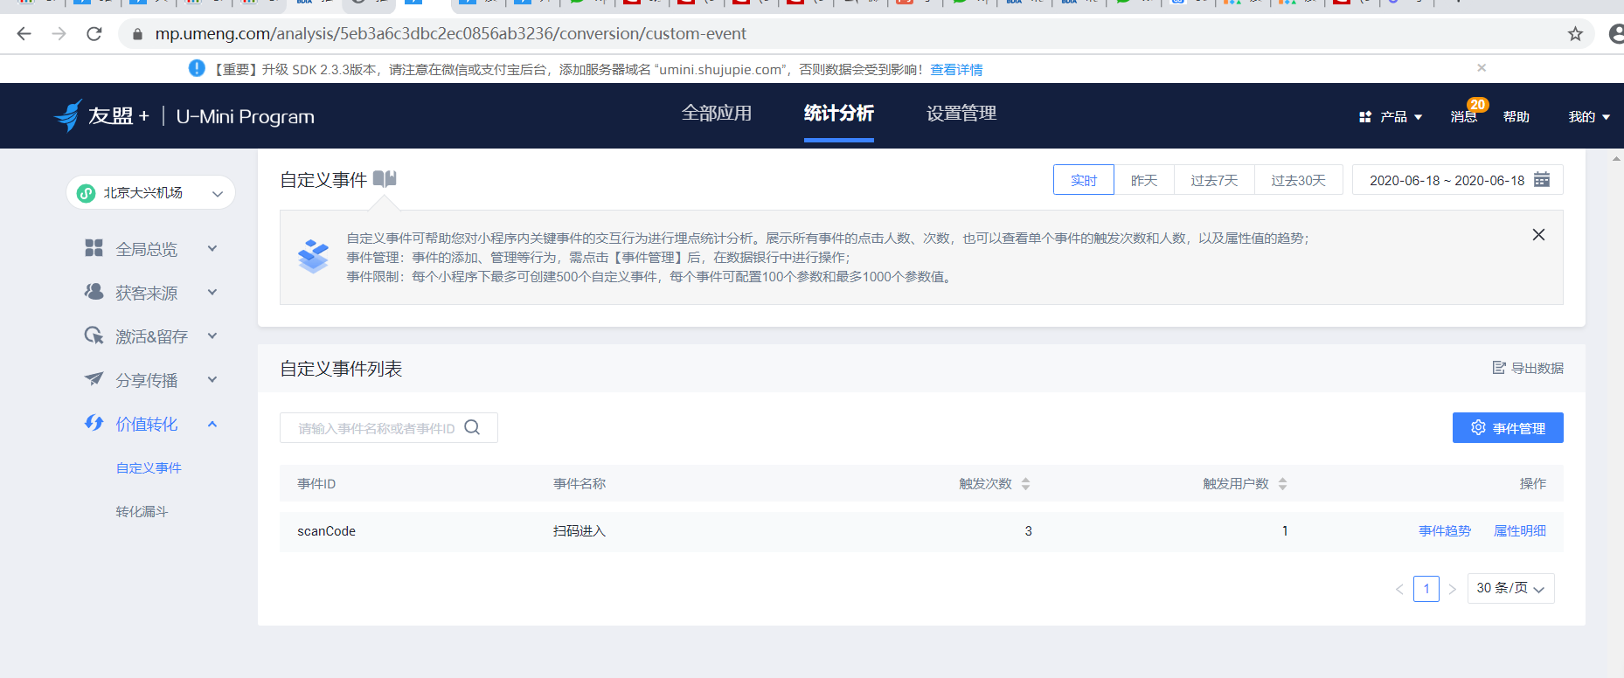Viewport: 1624px width, 678px height.
Task: Switch to 统计分析 tab
Action: pyautogui.click(x=839, y=114)
